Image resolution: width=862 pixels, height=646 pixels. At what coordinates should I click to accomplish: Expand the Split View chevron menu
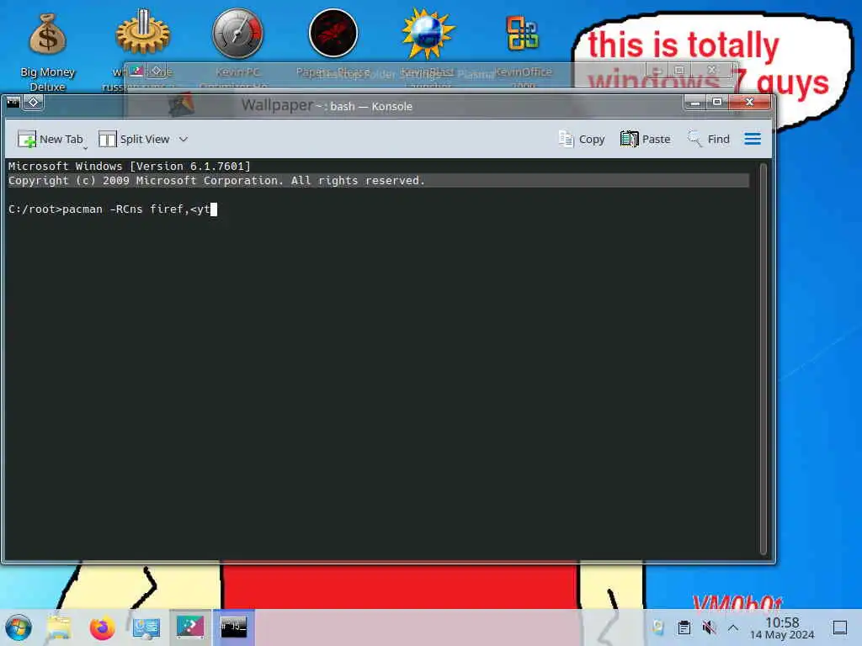(x=184, y=139)
